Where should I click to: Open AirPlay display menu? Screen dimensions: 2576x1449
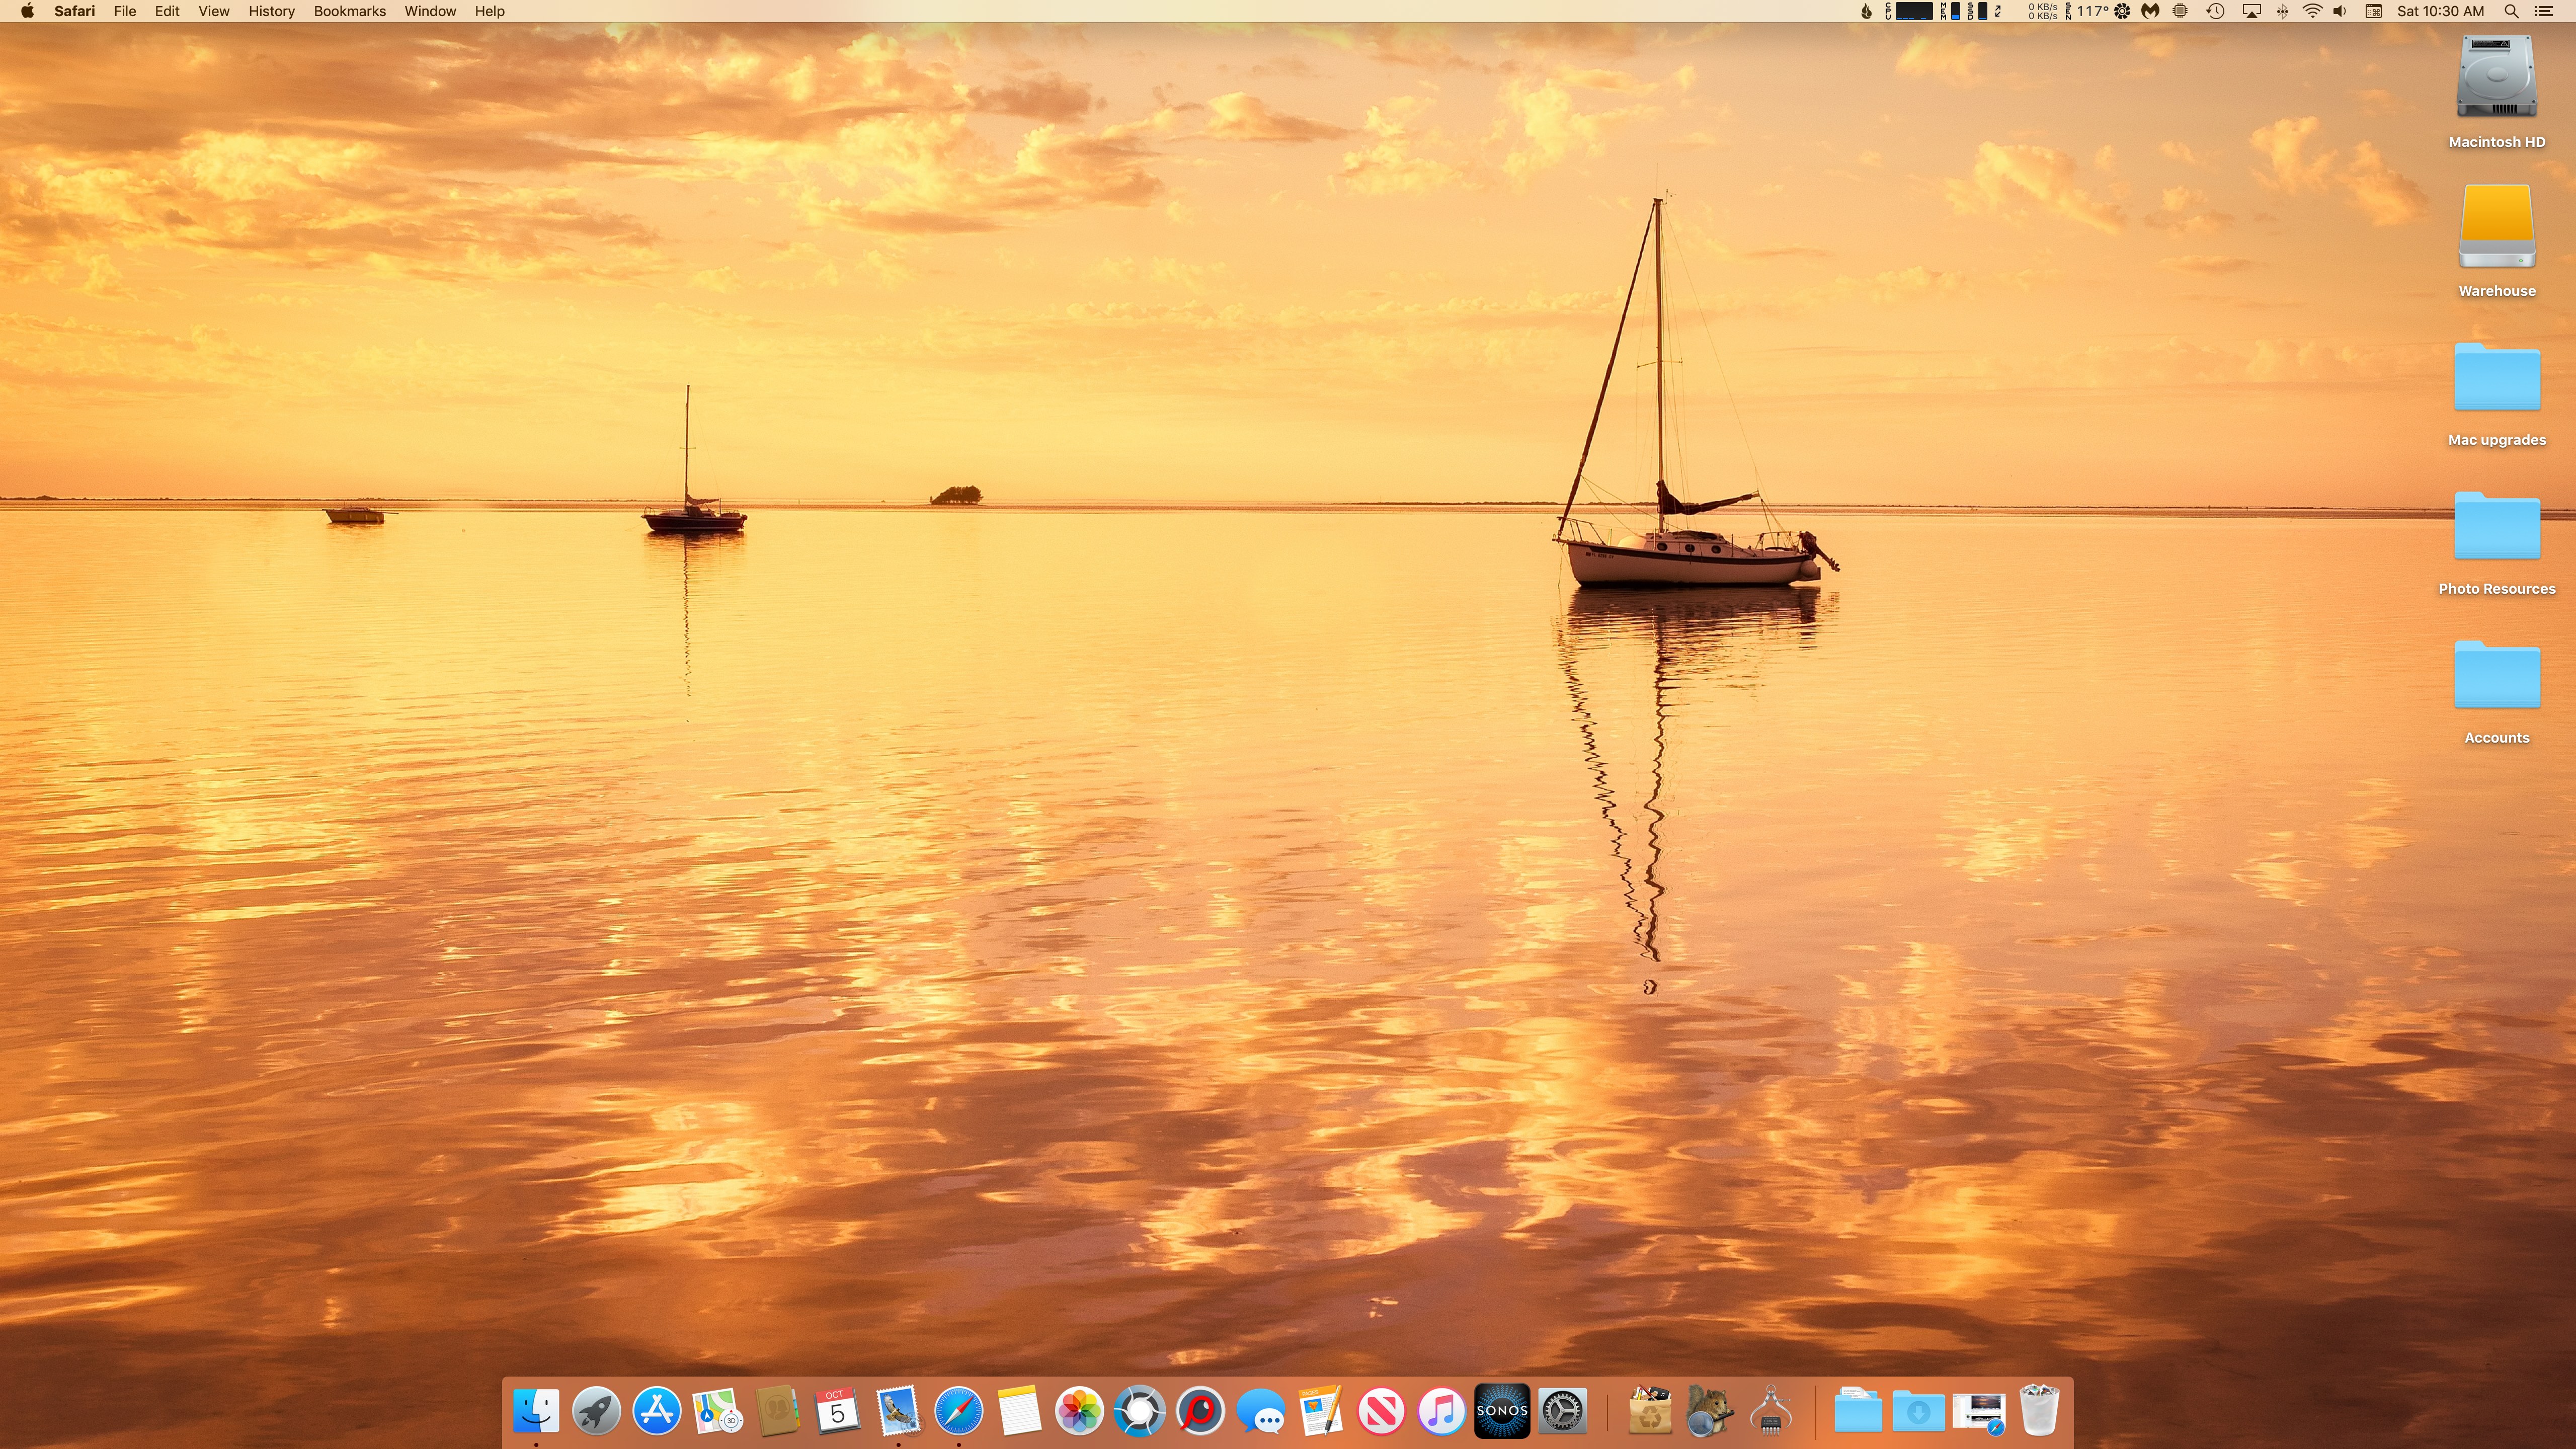click(x=2251, y=11)
